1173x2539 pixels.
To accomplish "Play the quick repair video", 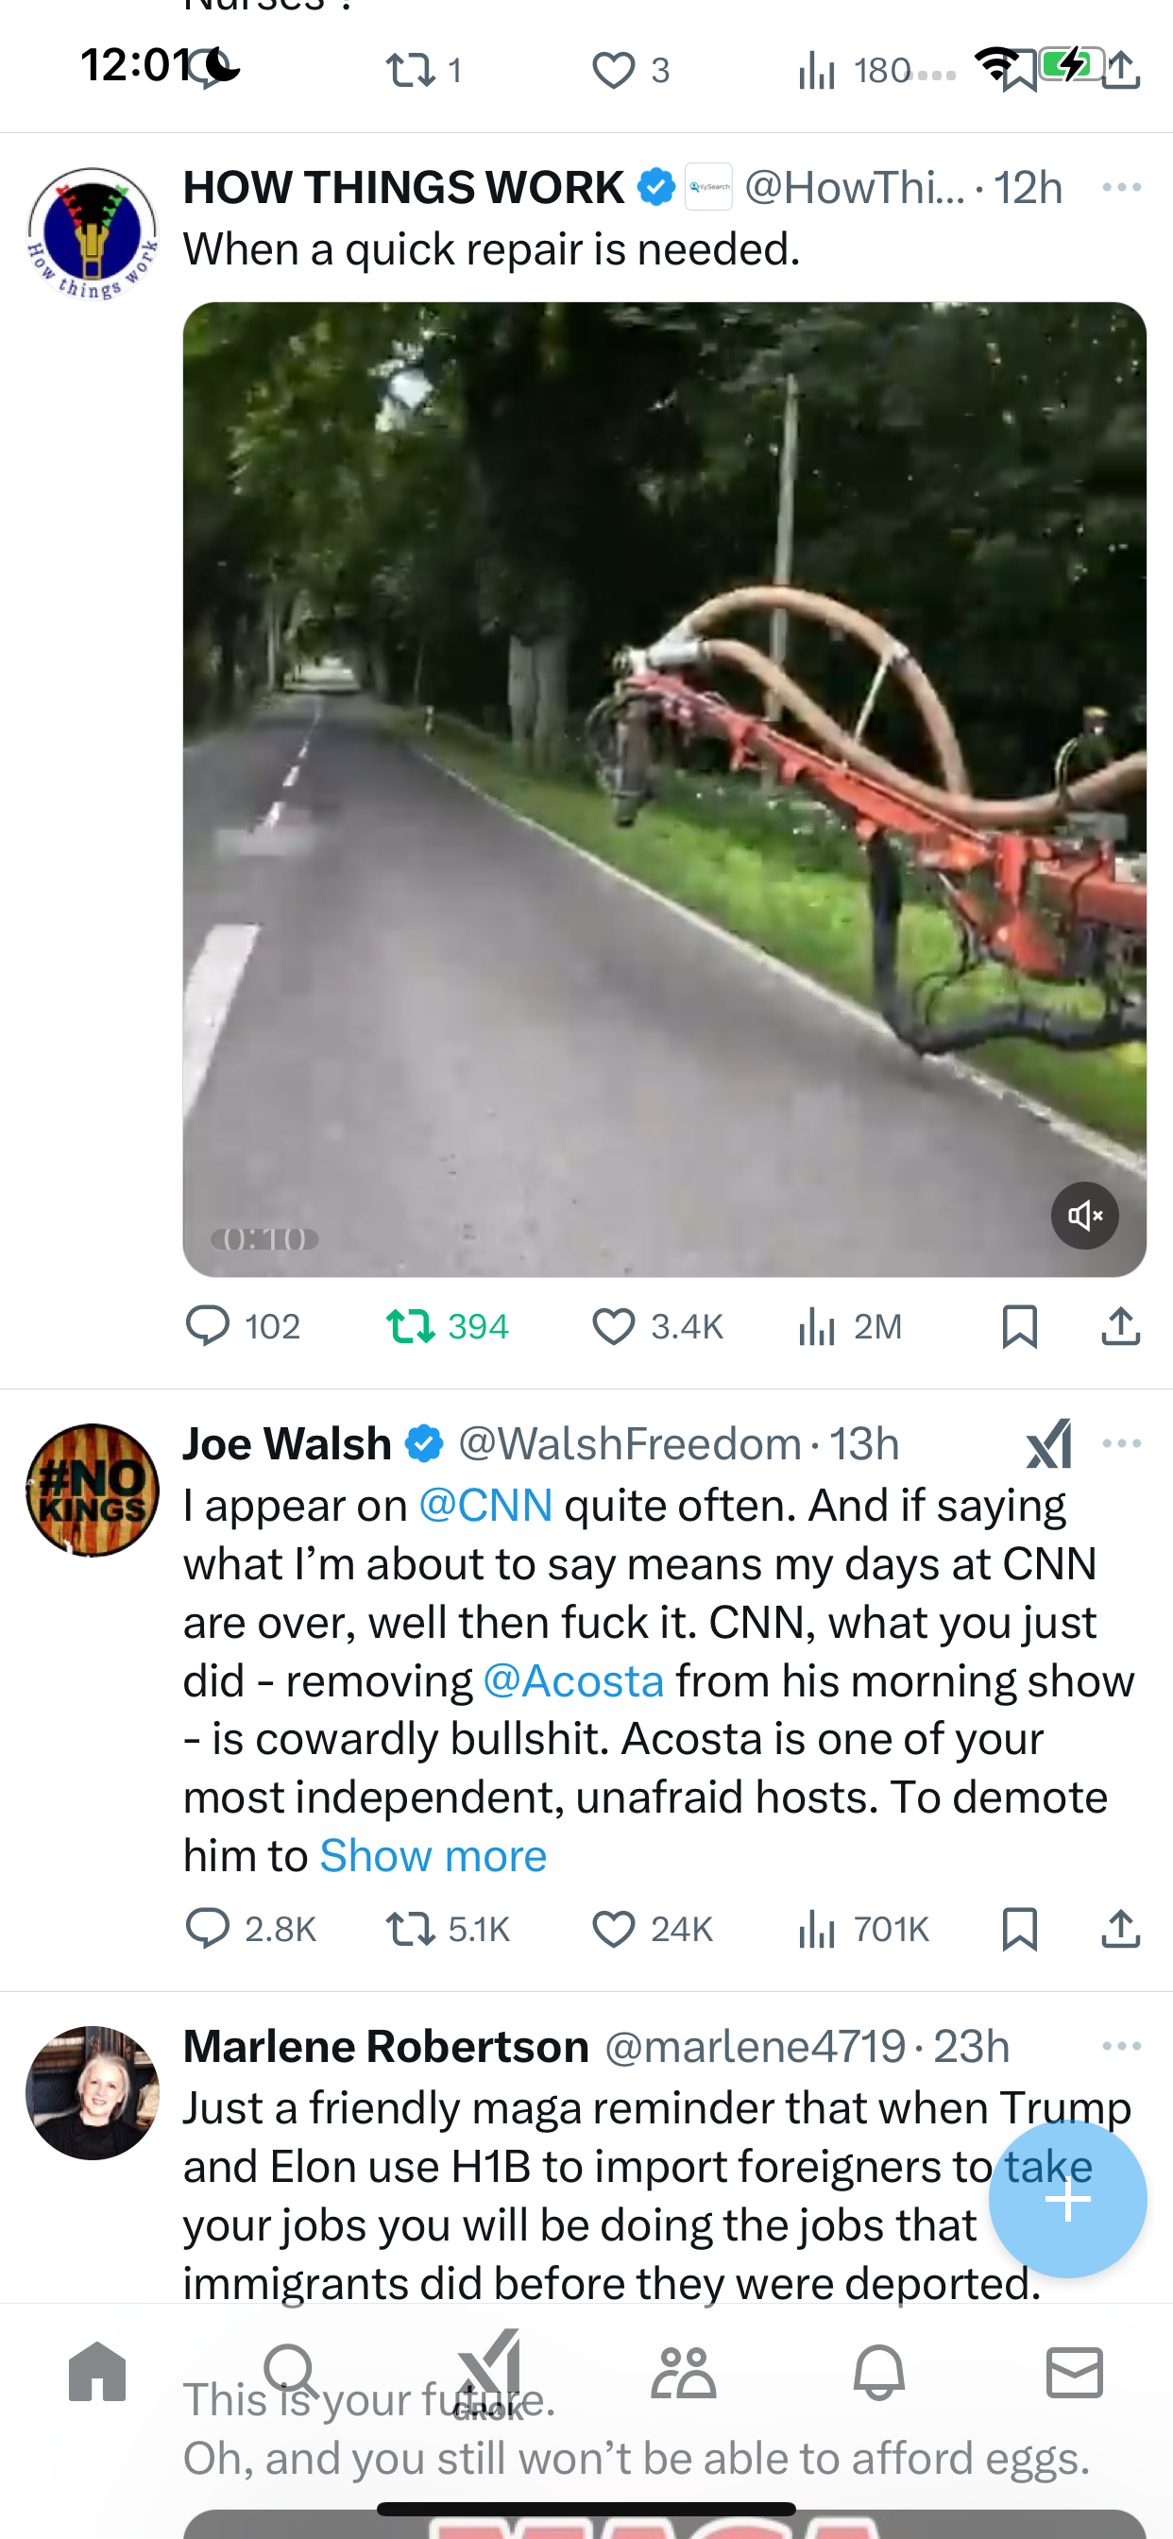I will pyautogui.click(x=664, y=790).
